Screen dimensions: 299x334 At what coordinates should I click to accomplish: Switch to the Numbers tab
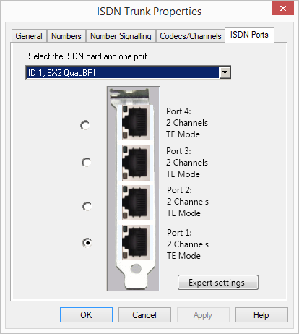point(66,36)
